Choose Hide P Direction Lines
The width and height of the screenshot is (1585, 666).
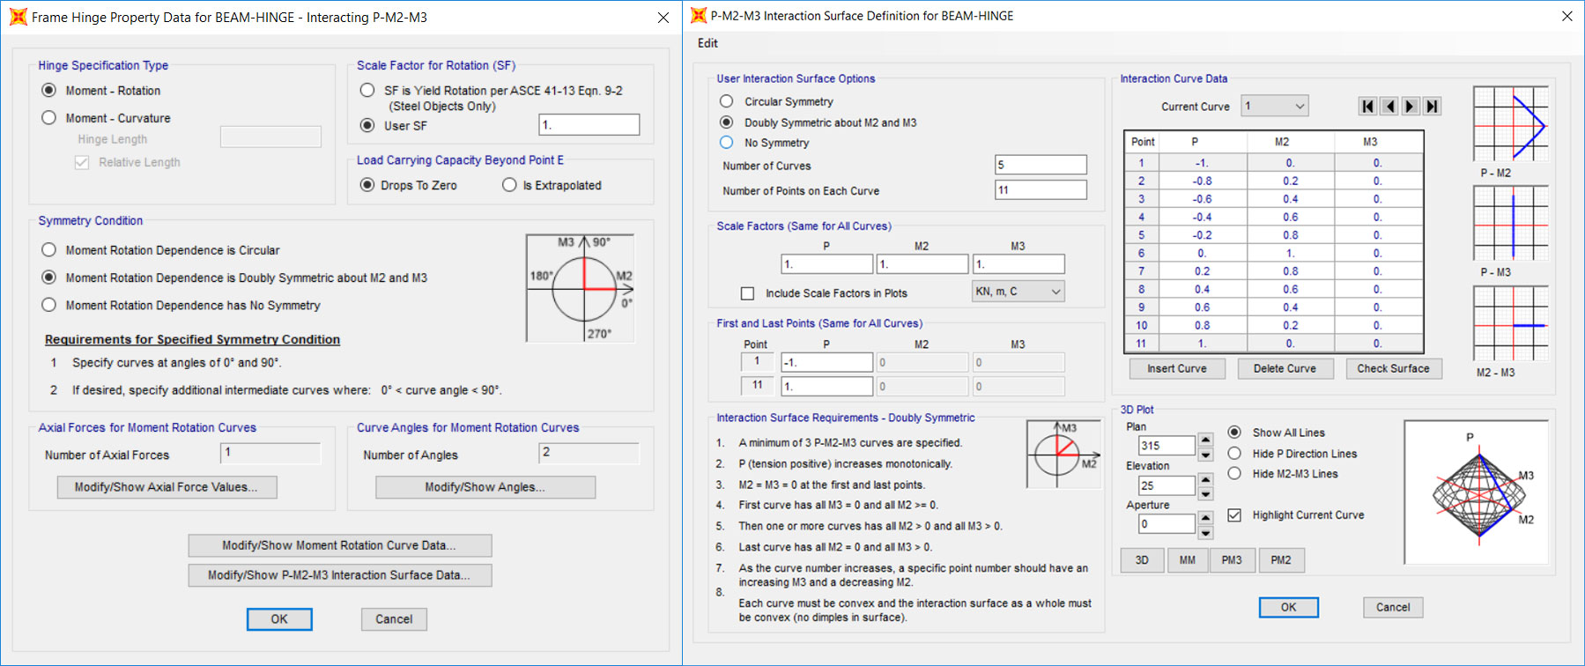click(x=1234, y=454)
